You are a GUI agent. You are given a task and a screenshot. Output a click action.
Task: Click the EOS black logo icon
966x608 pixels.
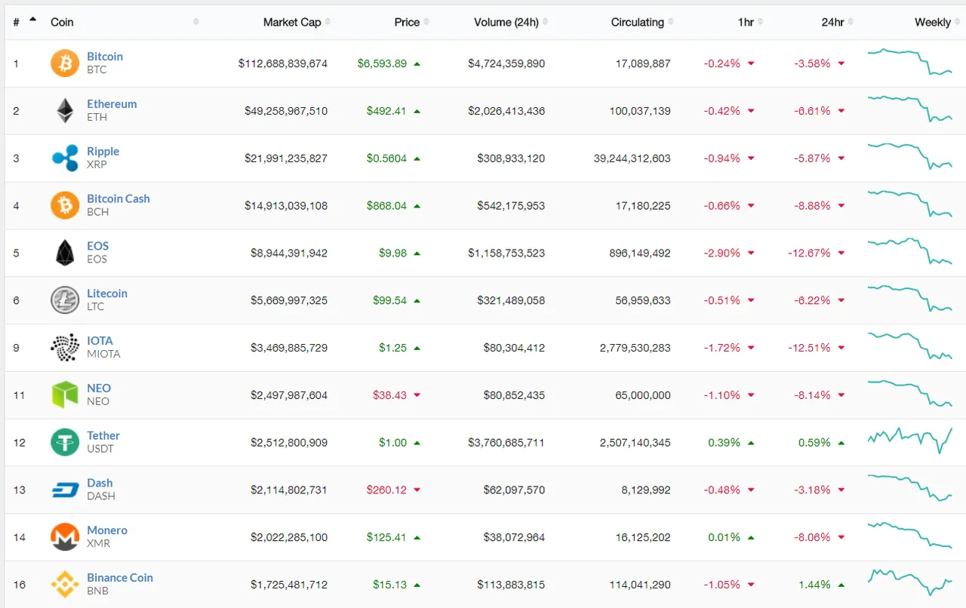coord(65,253)
